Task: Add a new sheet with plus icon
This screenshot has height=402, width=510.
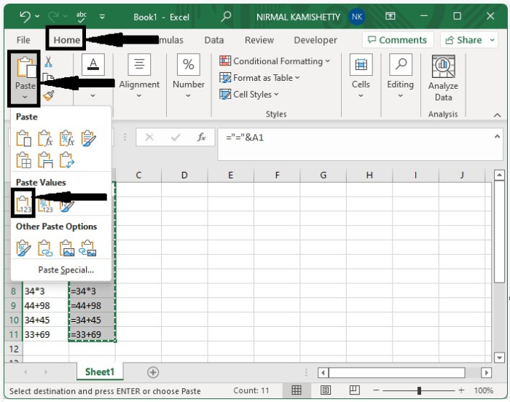Action: click(x=153, y=372)
